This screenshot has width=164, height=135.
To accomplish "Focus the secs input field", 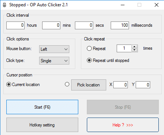I will 84,25.
